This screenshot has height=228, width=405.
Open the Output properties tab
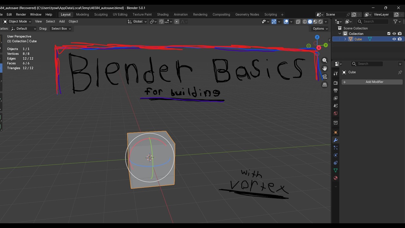336,91
